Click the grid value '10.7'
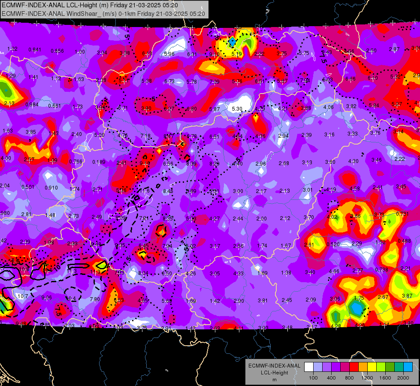Screen dimensions: 420x386 [23, 296]
